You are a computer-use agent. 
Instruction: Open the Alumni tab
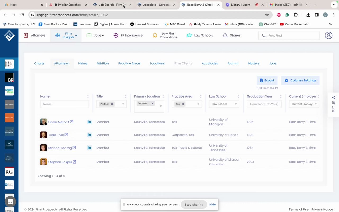[233, 63]
